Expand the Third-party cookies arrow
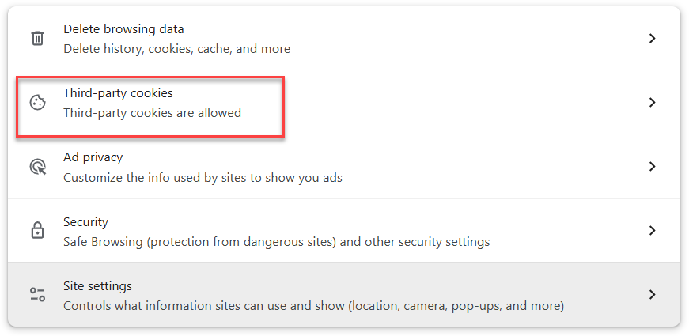 coord(652,103)
